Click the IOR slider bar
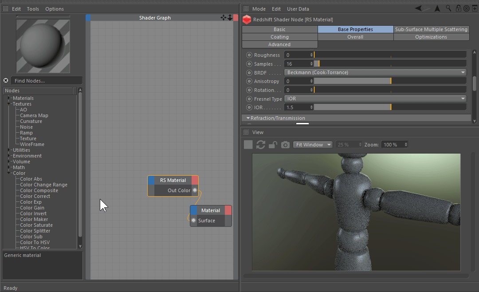 pyautogui.click(x=390, y=107)
